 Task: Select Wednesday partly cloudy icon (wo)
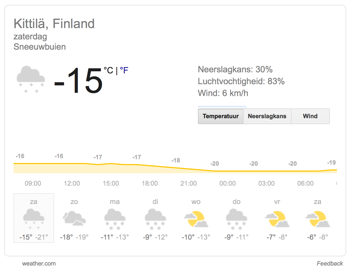[196, 219]
